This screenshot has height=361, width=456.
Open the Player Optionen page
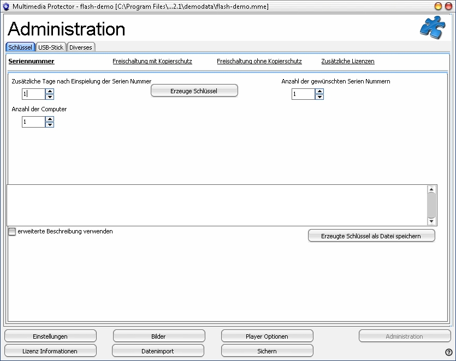coord(267,336)
